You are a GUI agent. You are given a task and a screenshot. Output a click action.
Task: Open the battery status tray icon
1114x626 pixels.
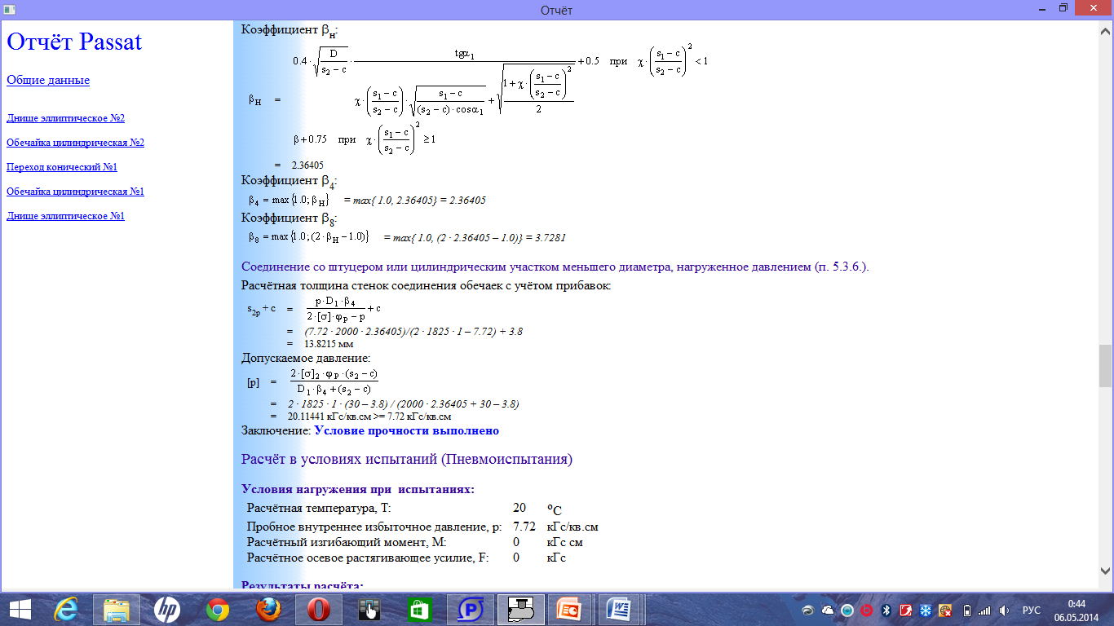coord(966,610)
